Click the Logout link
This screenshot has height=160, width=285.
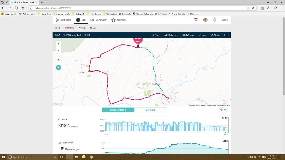click(x=225, y=20)
